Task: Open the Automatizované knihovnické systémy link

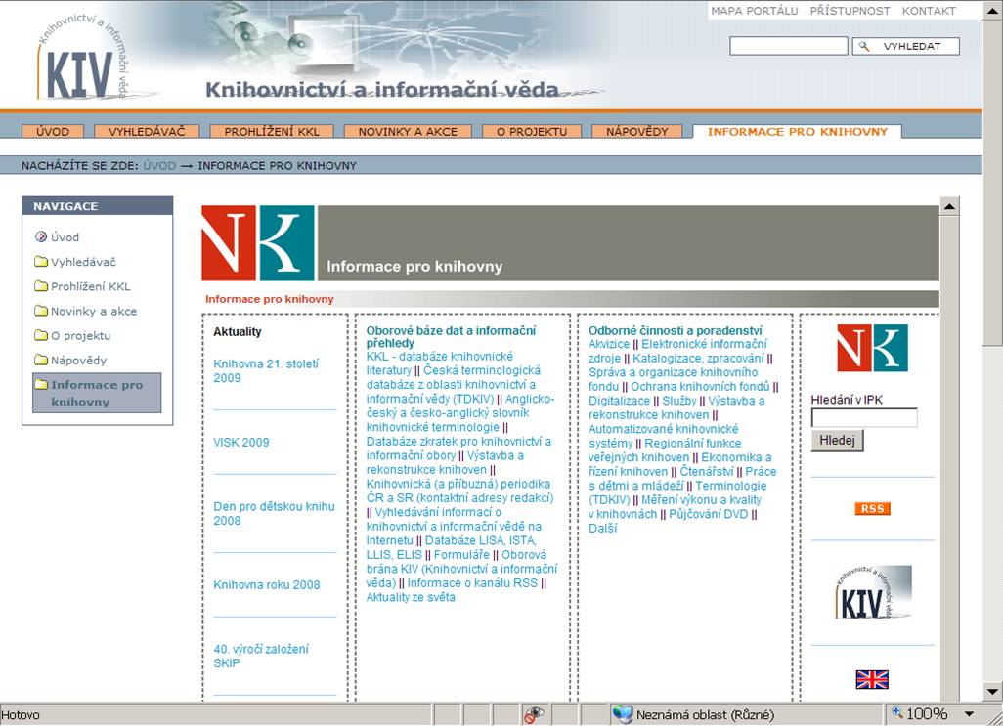Action: (x=664, y=436)
